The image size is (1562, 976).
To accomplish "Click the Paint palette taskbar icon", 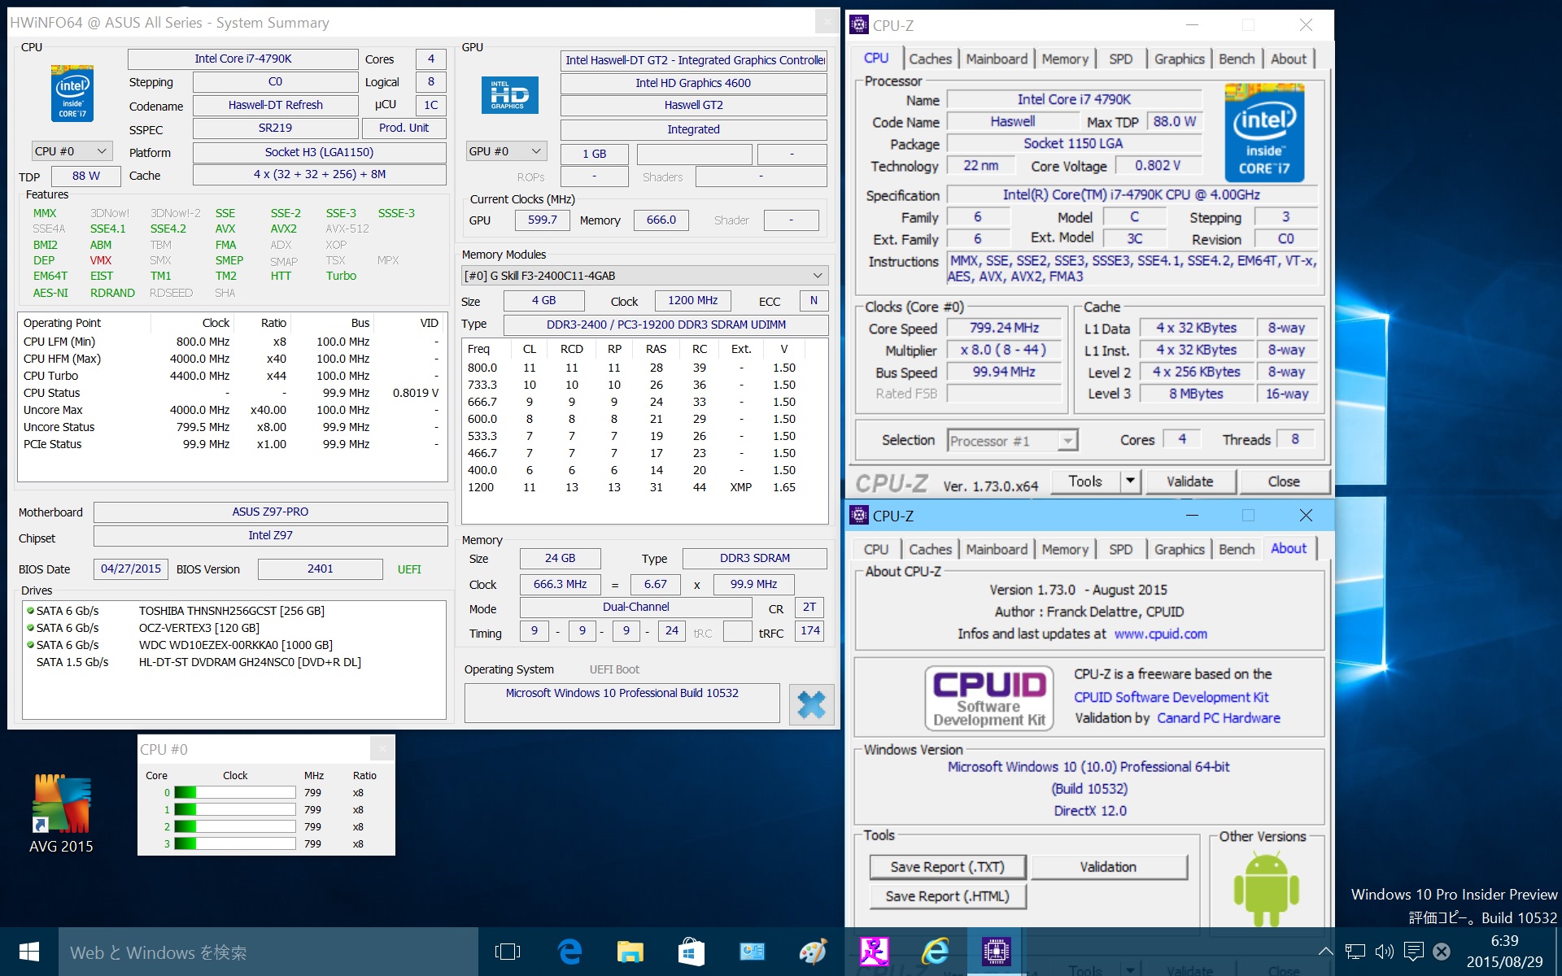I will tap(812, 951).
